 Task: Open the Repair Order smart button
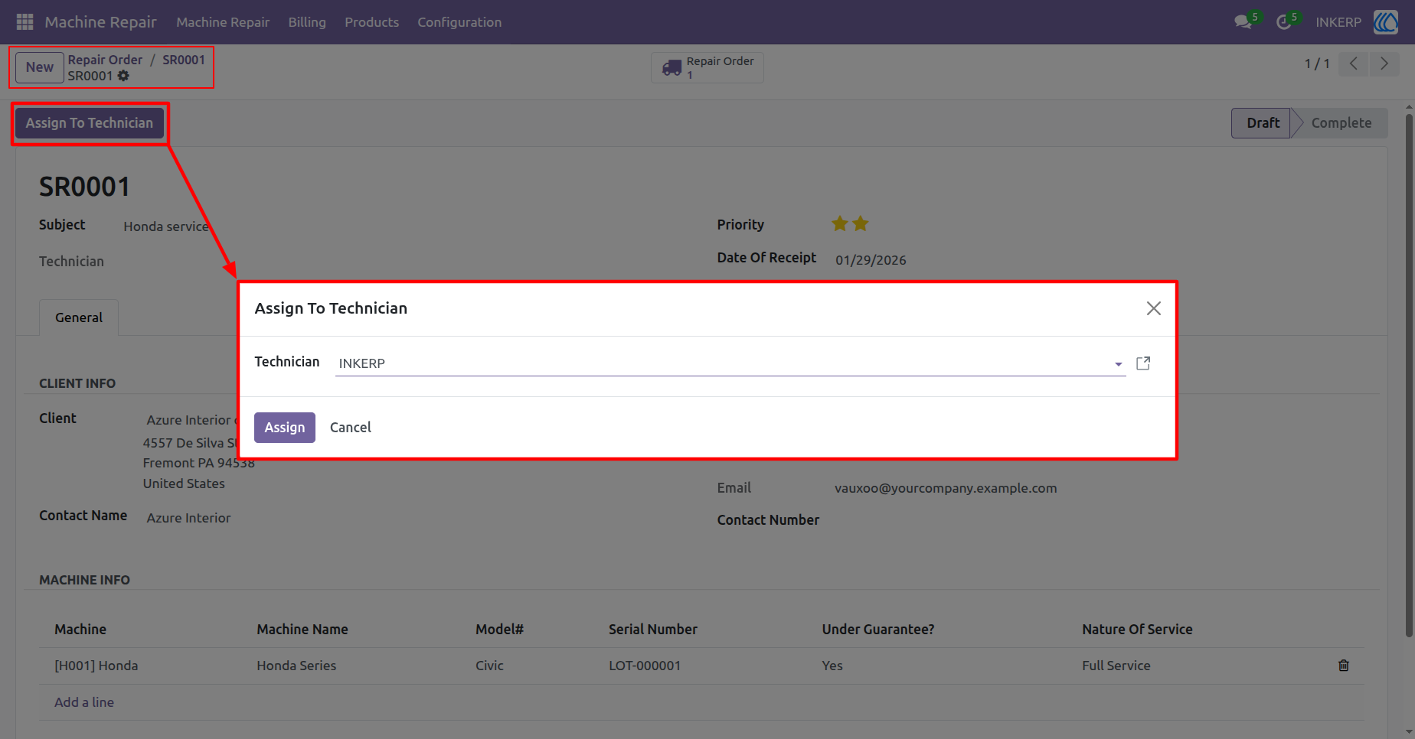[707, 67]
